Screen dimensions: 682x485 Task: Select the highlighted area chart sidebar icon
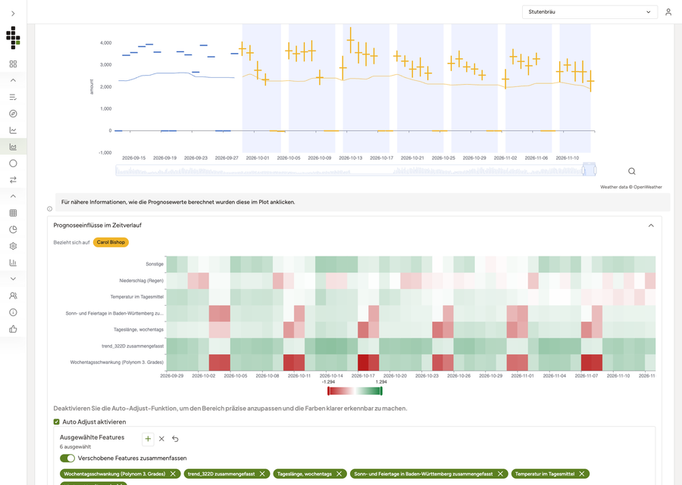tap(13, 147)
